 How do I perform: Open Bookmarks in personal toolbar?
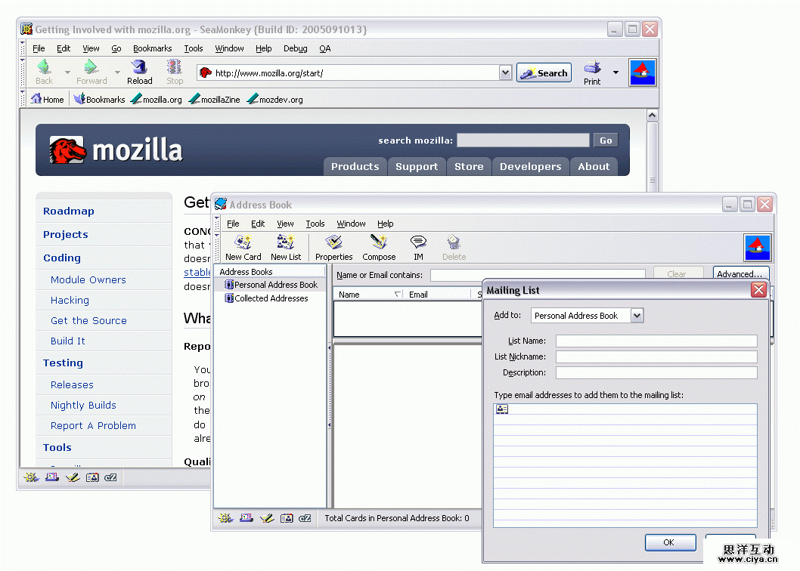click(100, 100)
